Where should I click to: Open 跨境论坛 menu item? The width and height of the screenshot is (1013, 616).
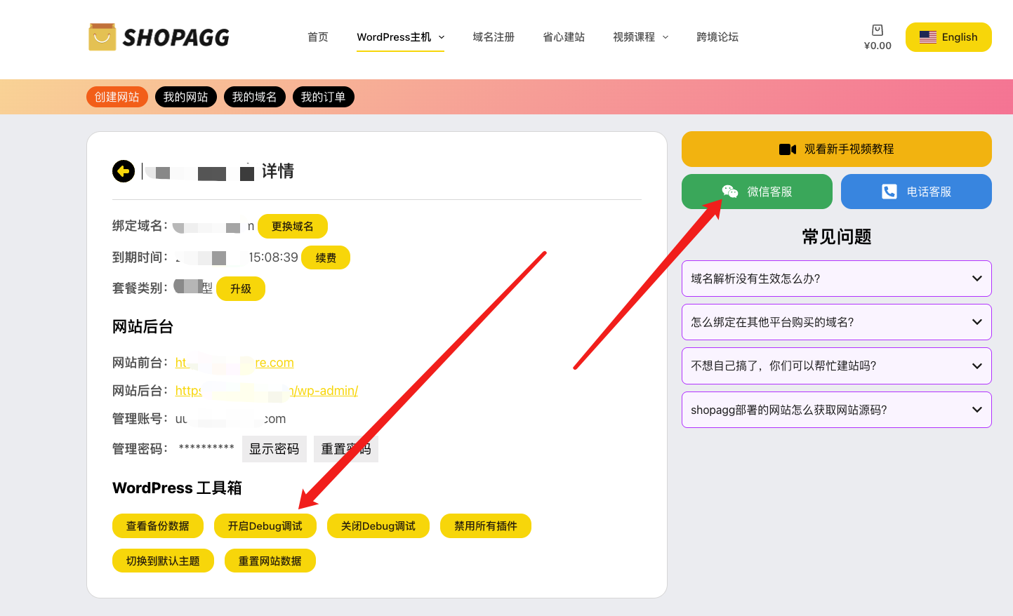click(x=717, y=37)
